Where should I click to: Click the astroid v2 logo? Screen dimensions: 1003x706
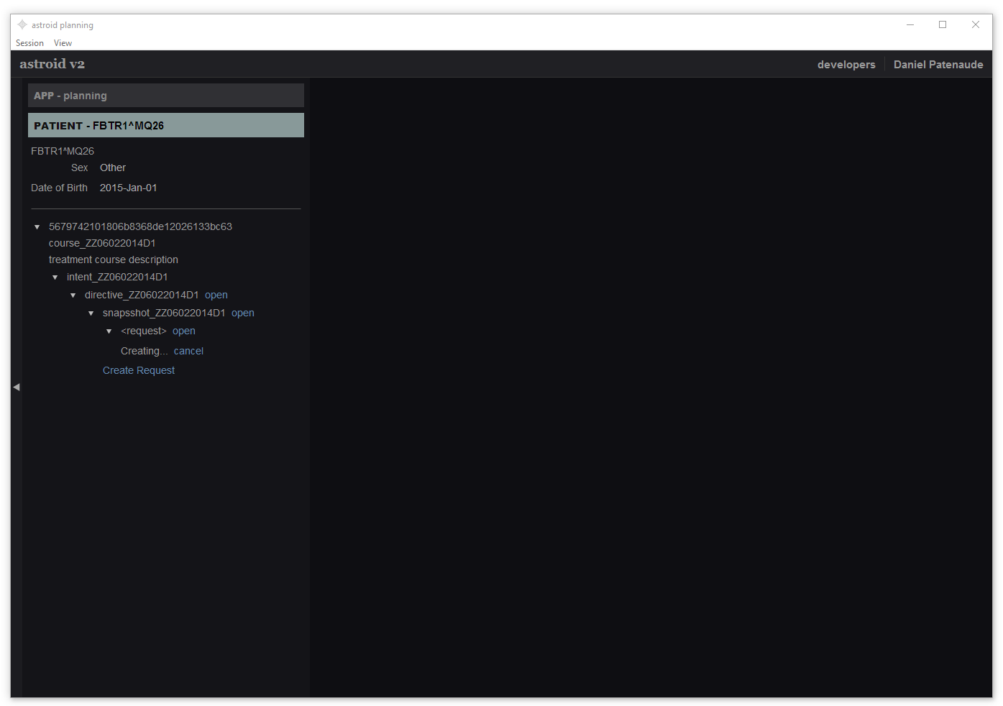(52, 65)
